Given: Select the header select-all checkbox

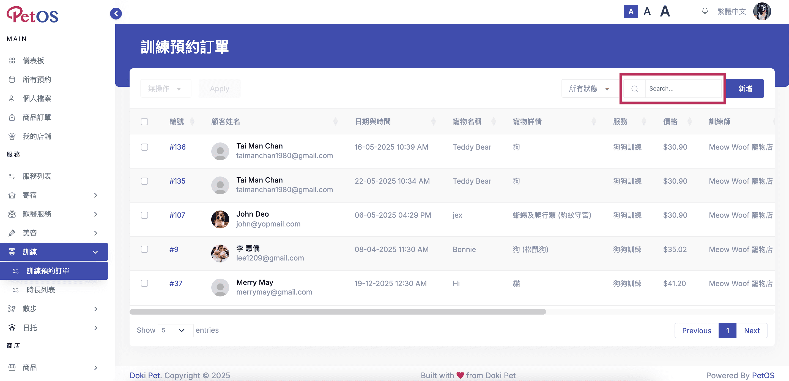Looking at the screenshot, I should click(144, 122).
